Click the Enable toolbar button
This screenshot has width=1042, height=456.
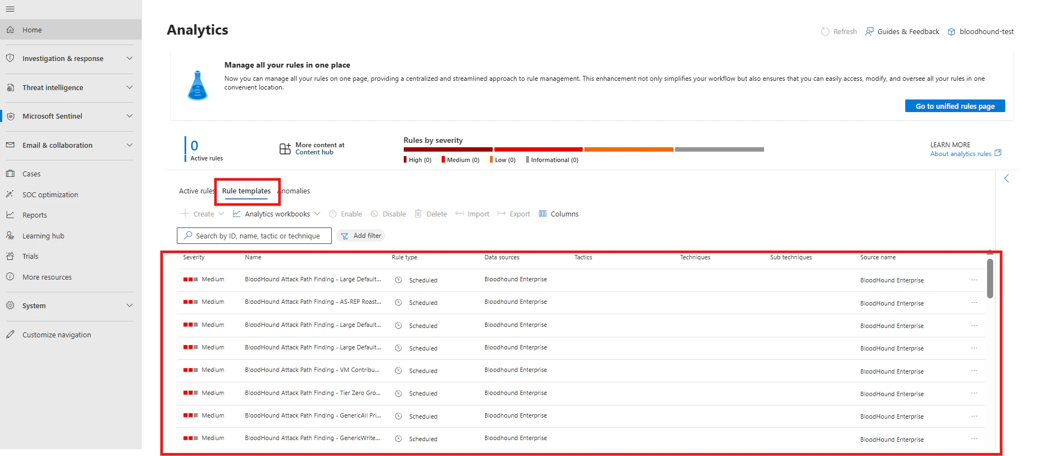(x=346, y=214)
